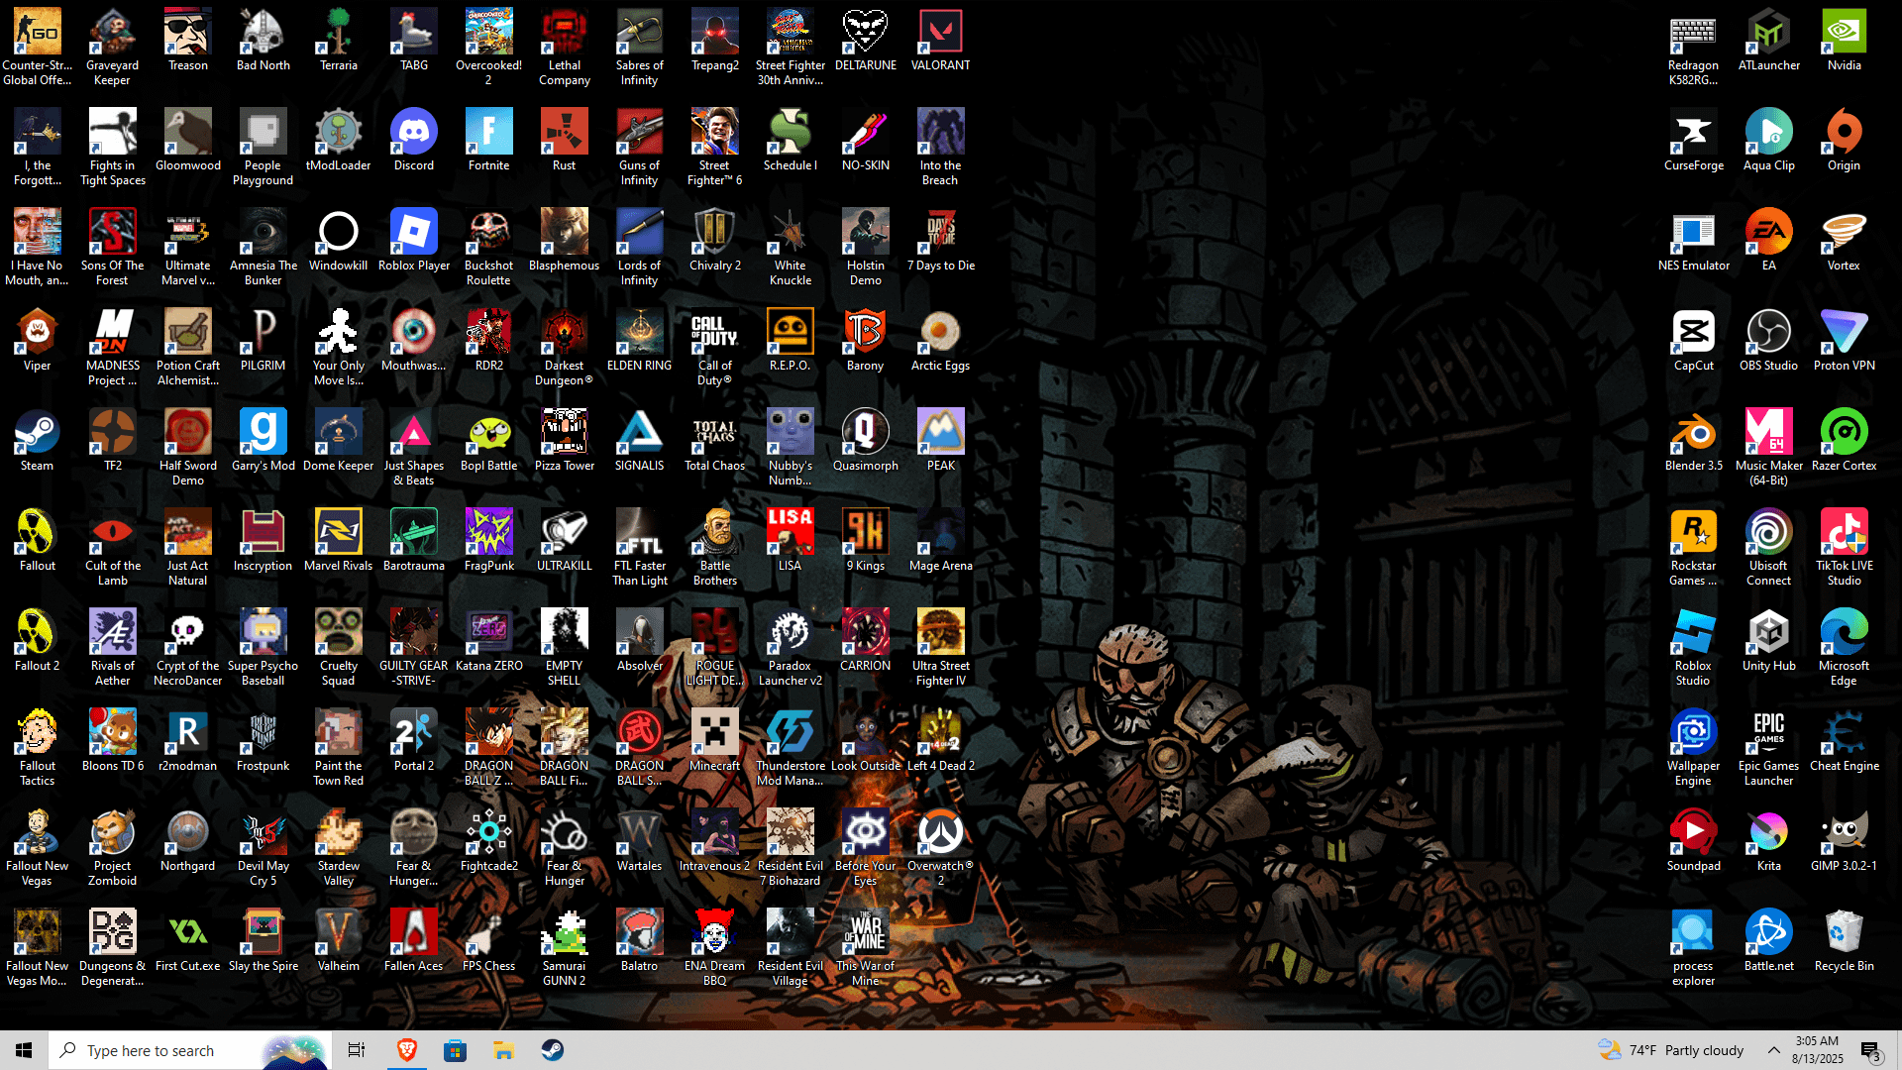Select the Blender 3.5 icon

[x=1694, y=441]
